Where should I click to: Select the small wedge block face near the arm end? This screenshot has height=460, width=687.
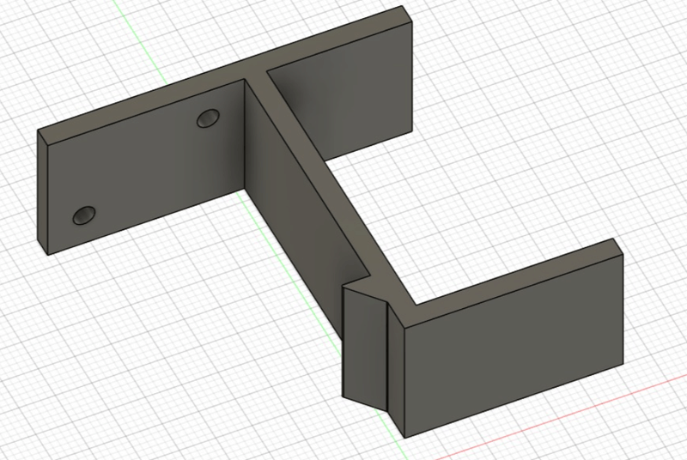[364, 348]
